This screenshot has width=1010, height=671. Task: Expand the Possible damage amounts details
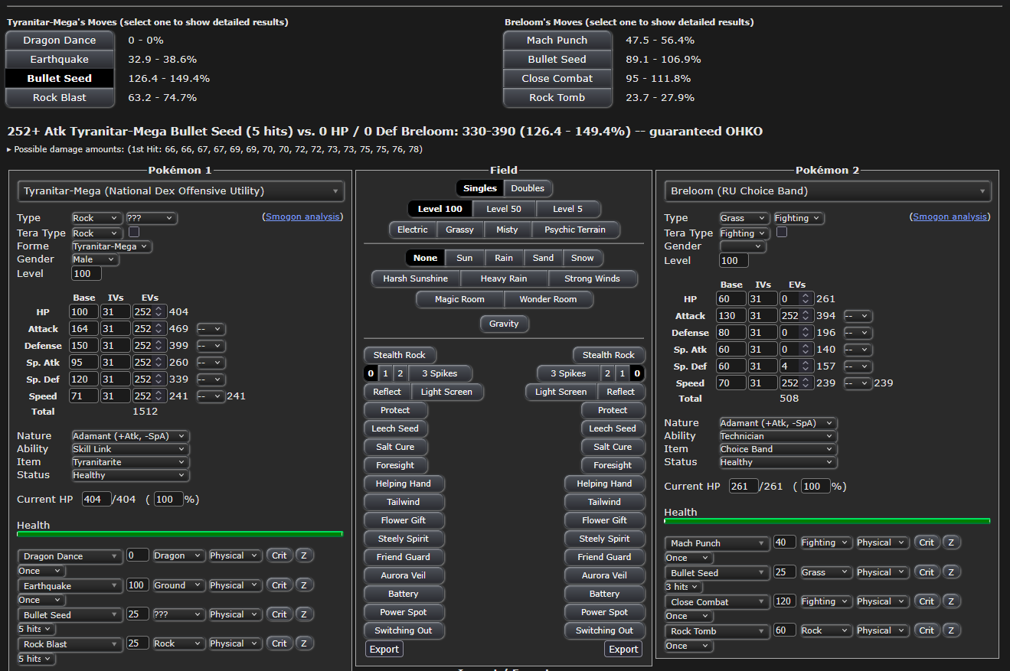click(214, 150)
